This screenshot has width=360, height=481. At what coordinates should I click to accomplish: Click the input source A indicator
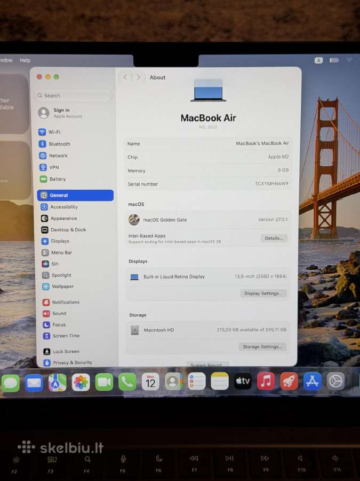point(319,60)
